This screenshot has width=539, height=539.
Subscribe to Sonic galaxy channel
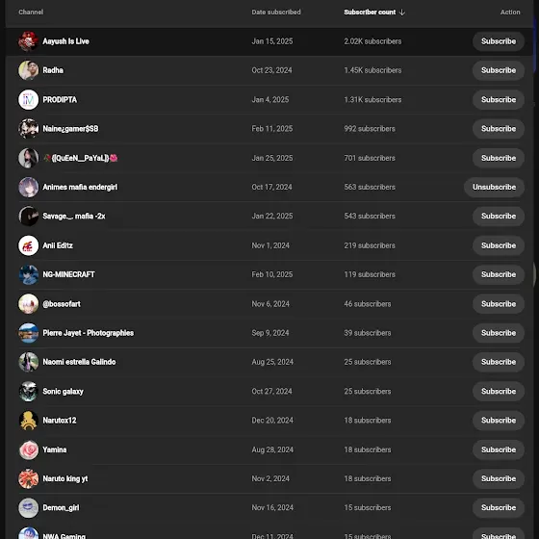[x=499, y=391]
